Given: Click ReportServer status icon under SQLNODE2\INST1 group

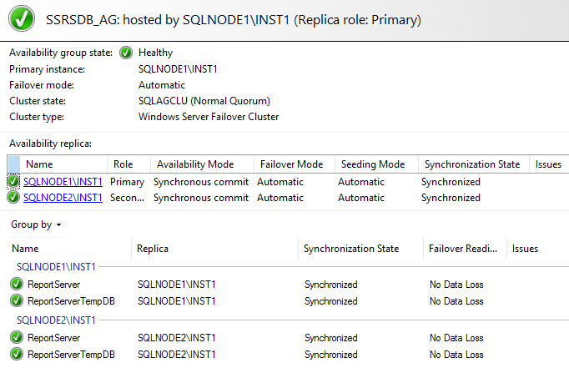Looking at the screenshot, I should click(x=17, y=338).
